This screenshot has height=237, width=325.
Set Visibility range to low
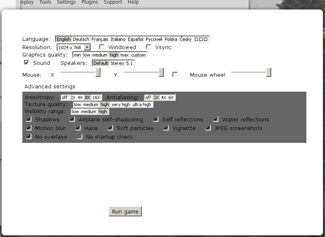point(75,111)
